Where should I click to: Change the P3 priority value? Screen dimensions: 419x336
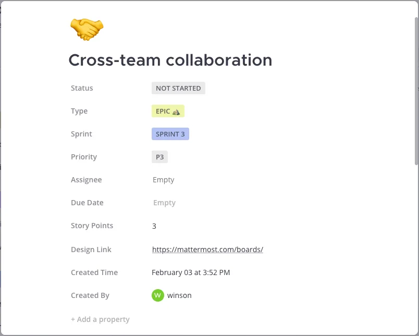point(159,157)
